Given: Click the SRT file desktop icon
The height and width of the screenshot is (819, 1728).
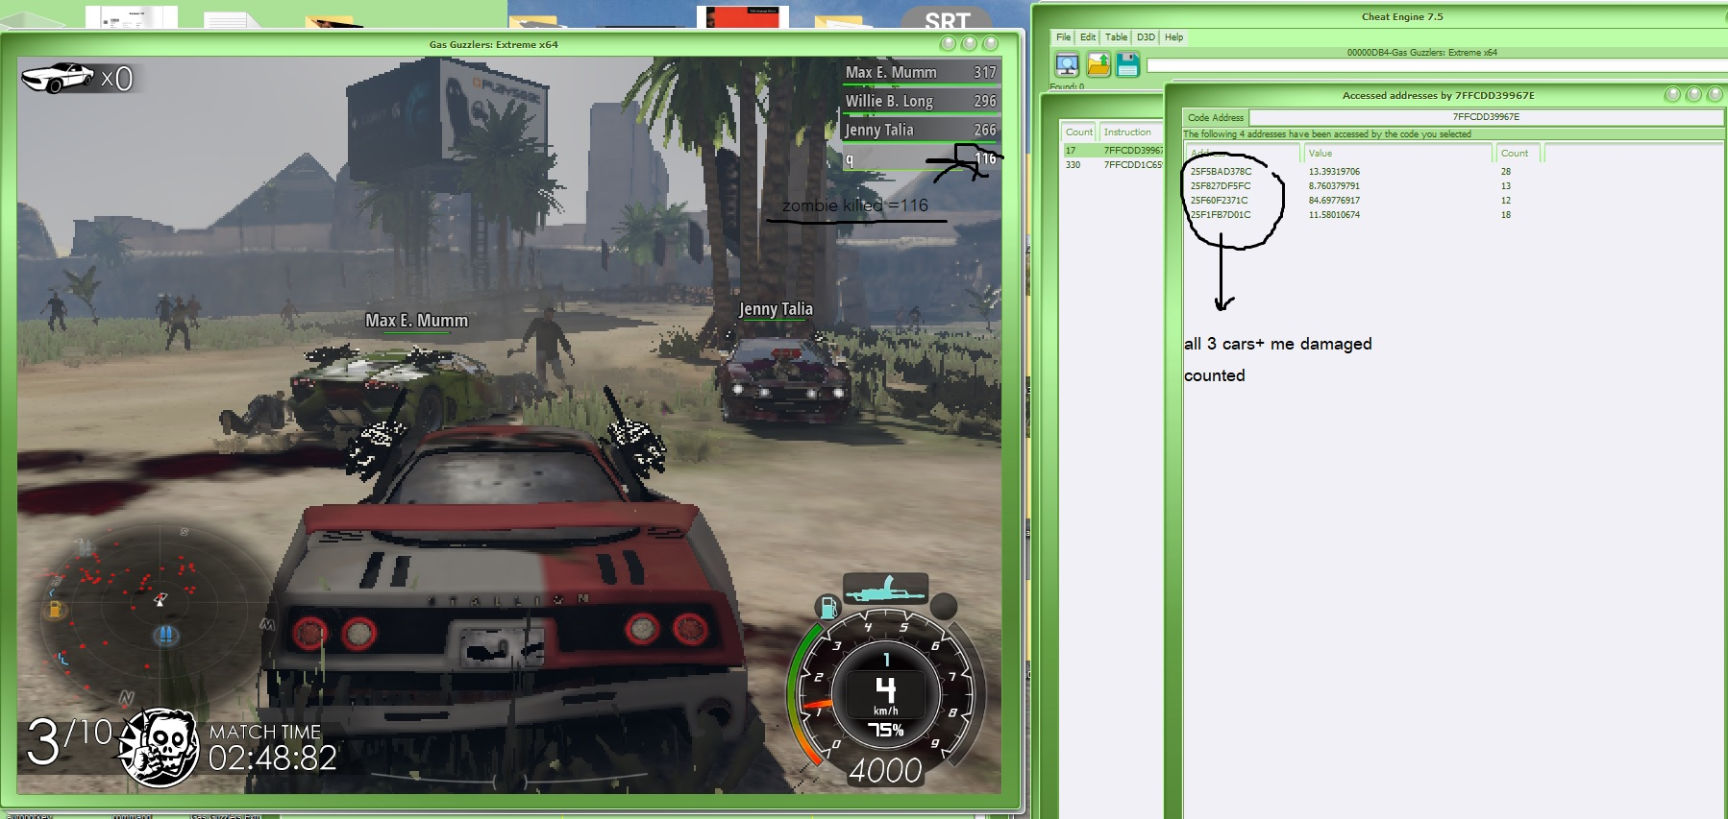Looking at the screenshot, I should click(x=947, y=19).
